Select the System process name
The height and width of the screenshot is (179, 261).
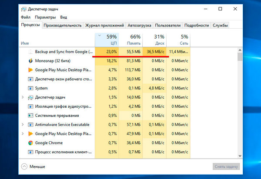(x=41, y=88)
